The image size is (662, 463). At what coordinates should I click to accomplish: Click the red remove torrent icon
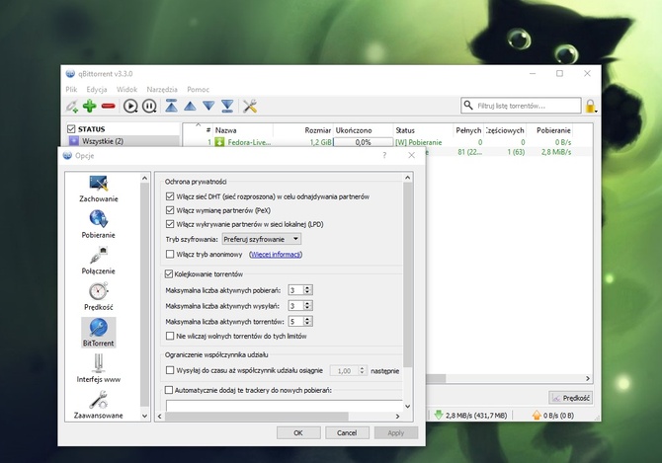point(109,106)
